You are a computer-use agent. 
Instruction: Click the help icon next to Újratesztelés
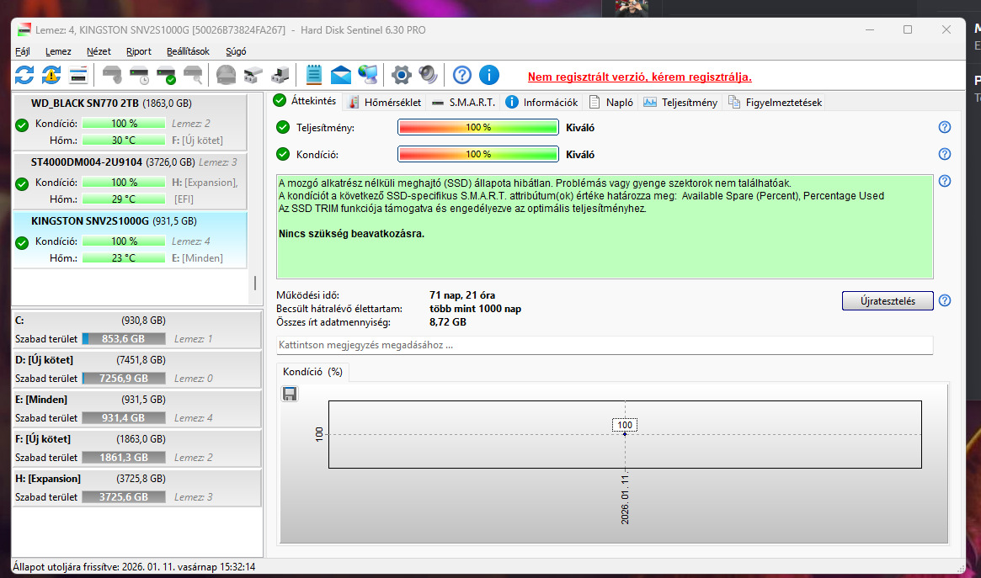[945, 300]
